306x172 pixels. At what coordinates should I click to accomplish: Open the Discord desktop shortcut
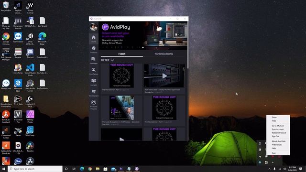pyautogui.click(x=30, y=53)
